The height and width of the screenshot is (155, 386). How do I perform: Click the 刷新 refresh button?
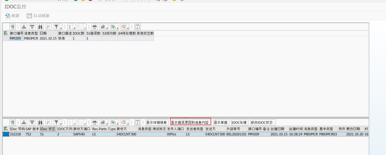pos(12,16)
